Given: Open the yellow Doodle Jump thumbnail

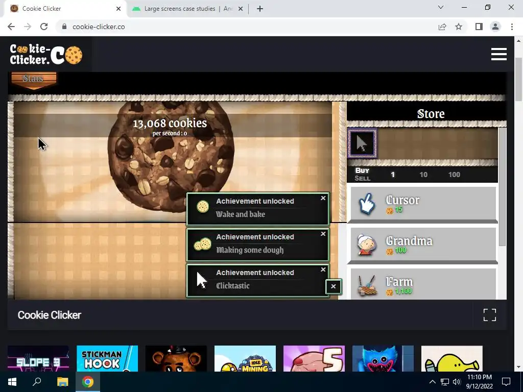Looking at the screenshot, I should 451,359.
